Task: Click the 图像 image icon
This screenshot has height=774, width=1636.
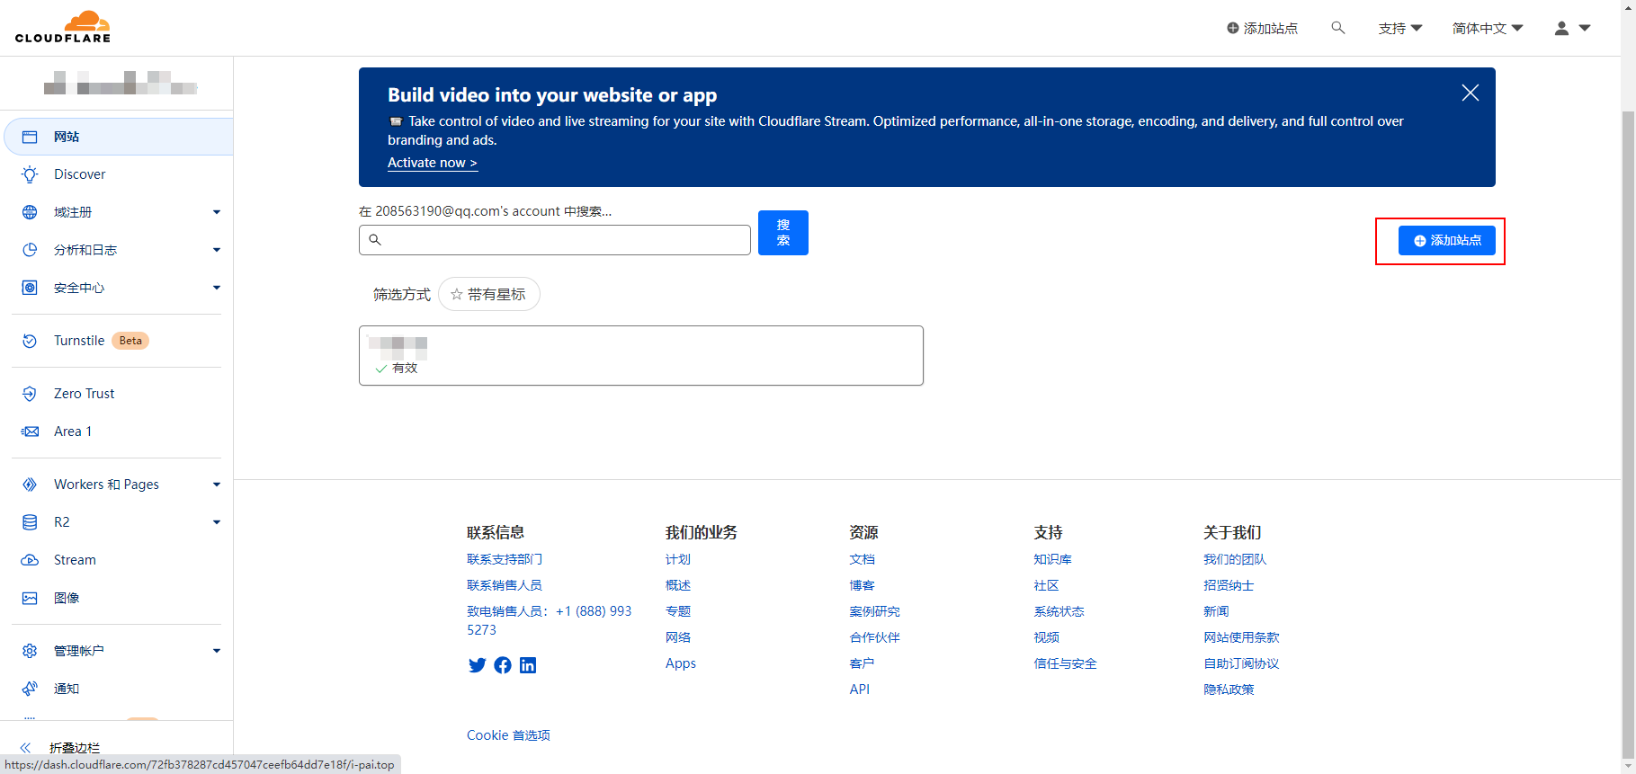Action: coord(30,598)
